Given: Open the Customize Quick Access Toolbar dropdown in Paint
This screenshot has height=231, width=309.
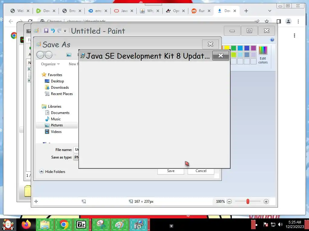Looking at the screenshot, I should coord(65,31).
